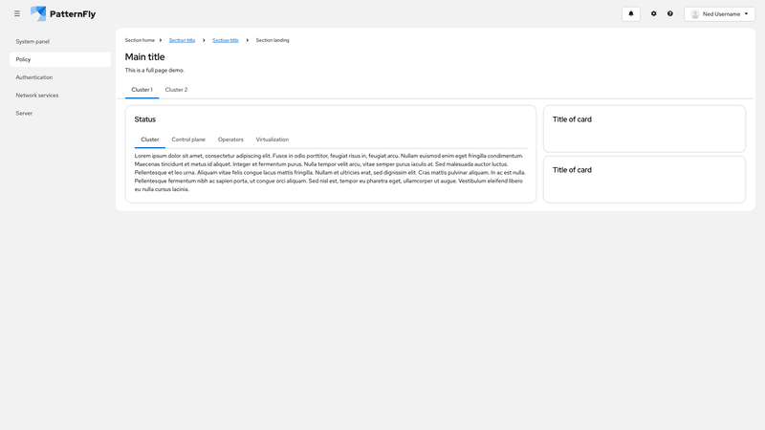This screenshot has height=430, width=765.
Task: Expand the Ned Username dropdown
Action: tap(720, 14)
